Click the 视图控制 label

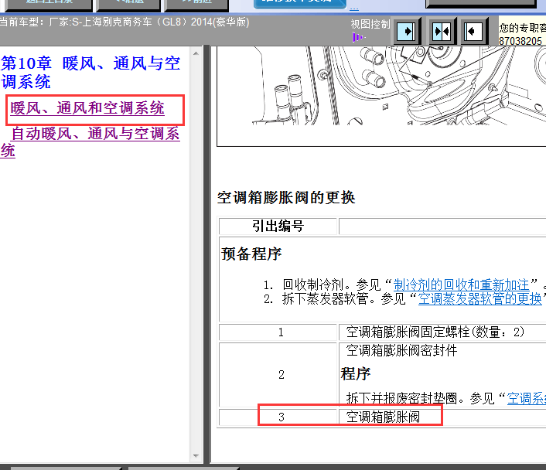click(370, 25)
